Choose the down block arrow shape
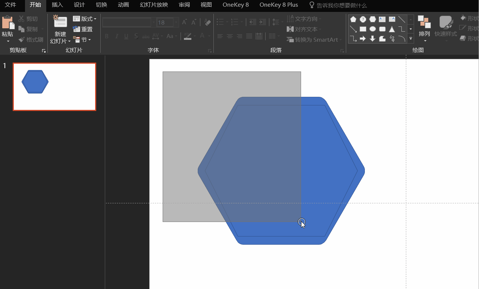 click(x=373, y=39)
